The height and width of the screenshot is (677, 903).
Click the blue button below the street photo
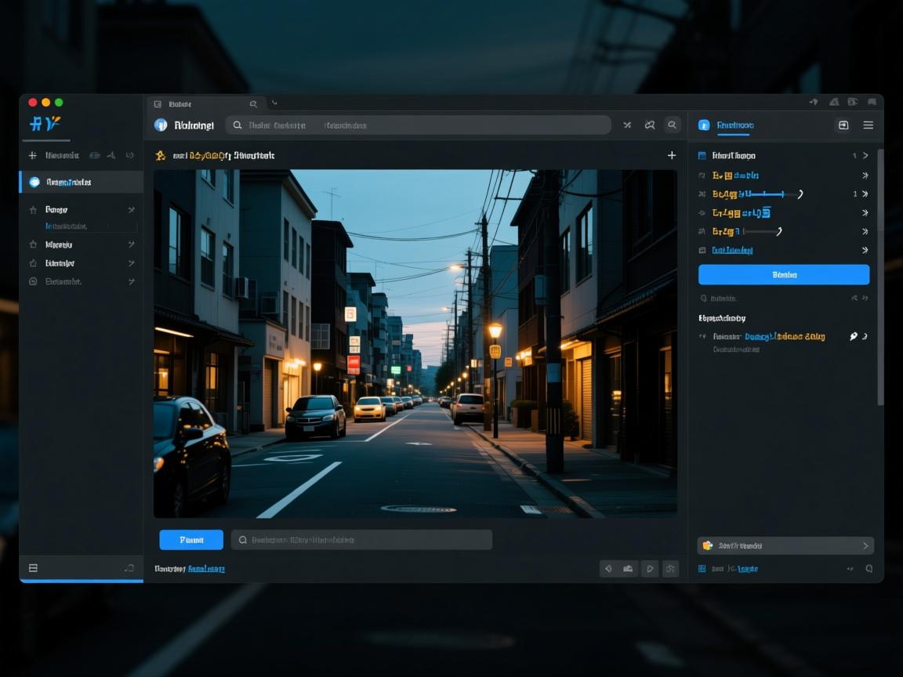click(x=191, y=540)
